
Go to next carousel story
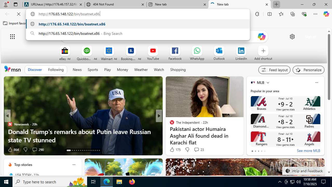159,116
